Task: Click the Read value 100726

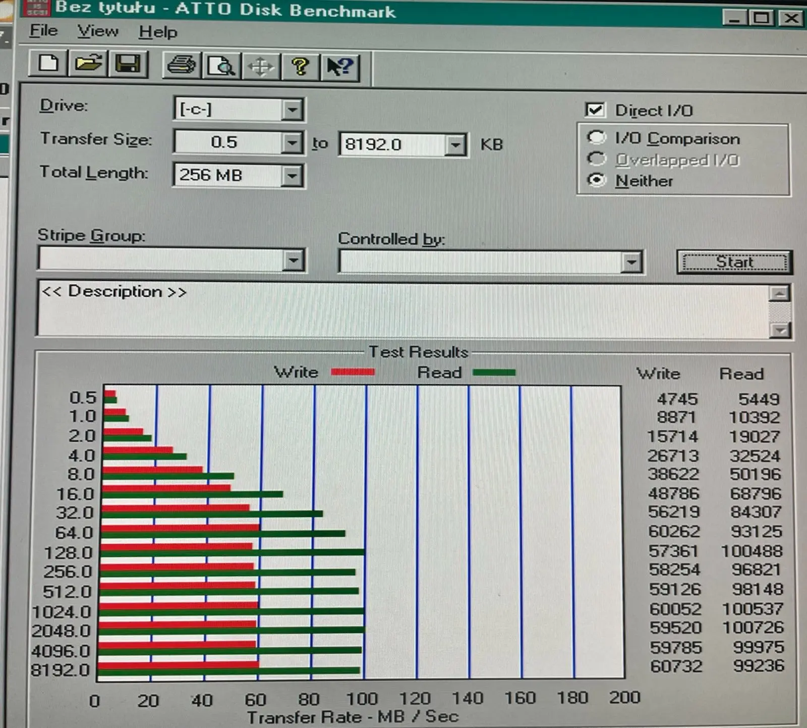Action: pos(753,628)
